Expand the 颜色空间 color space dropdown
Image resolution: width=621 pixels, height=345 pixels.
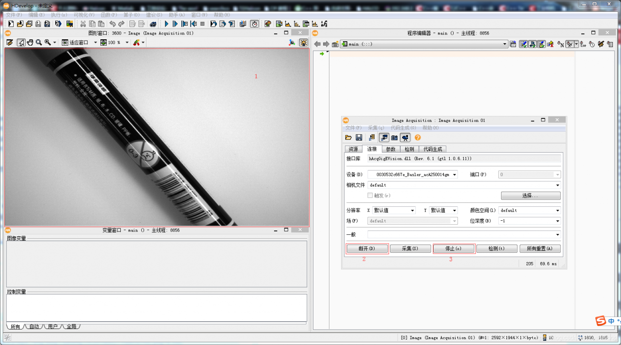(530, 211)
